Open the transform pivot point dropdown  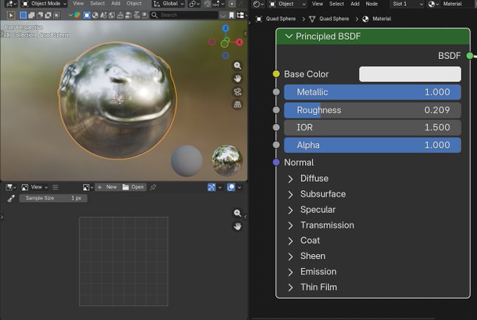coord(194,4)
